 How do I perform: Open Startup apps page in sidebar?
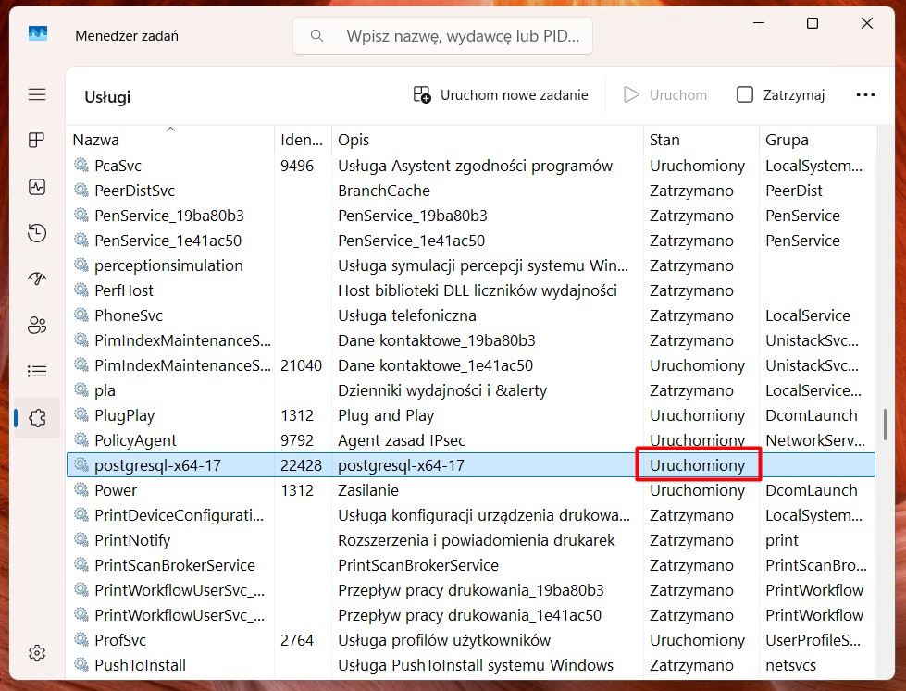37,278
